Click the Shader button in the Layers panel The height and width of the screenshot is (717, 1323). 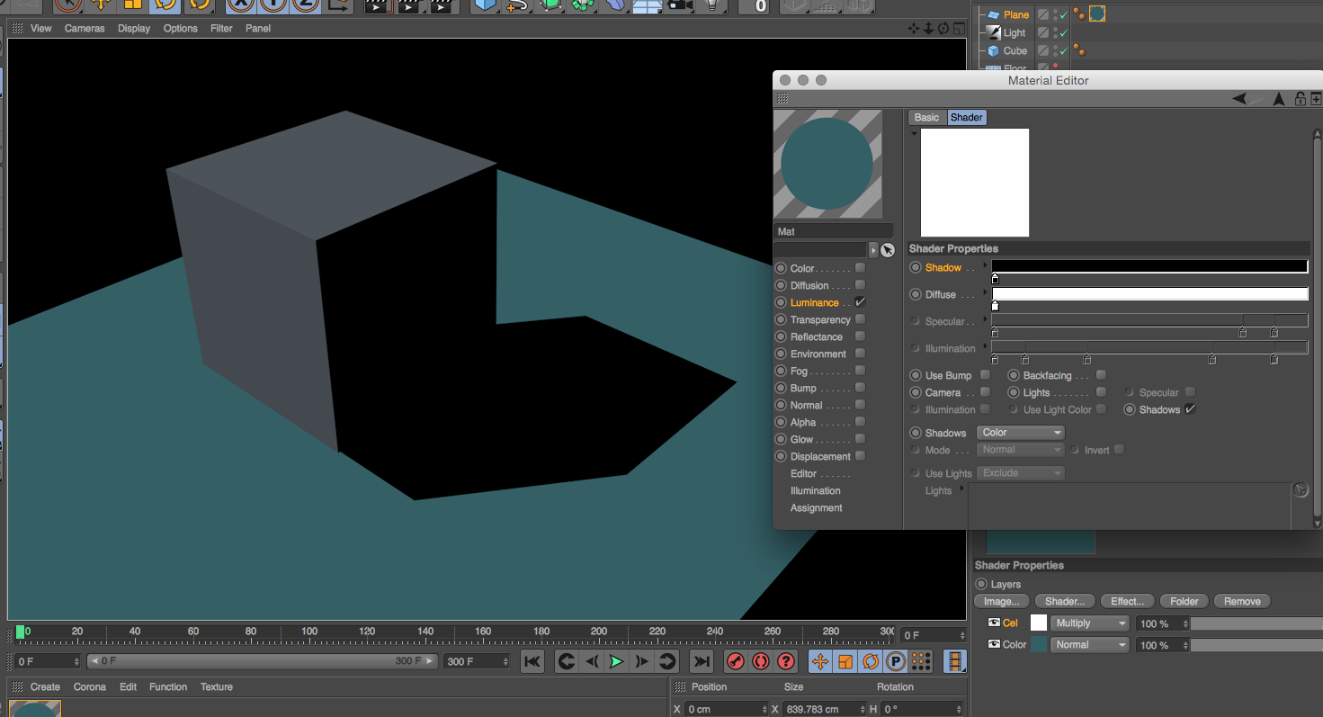(x=1064, y=601)
